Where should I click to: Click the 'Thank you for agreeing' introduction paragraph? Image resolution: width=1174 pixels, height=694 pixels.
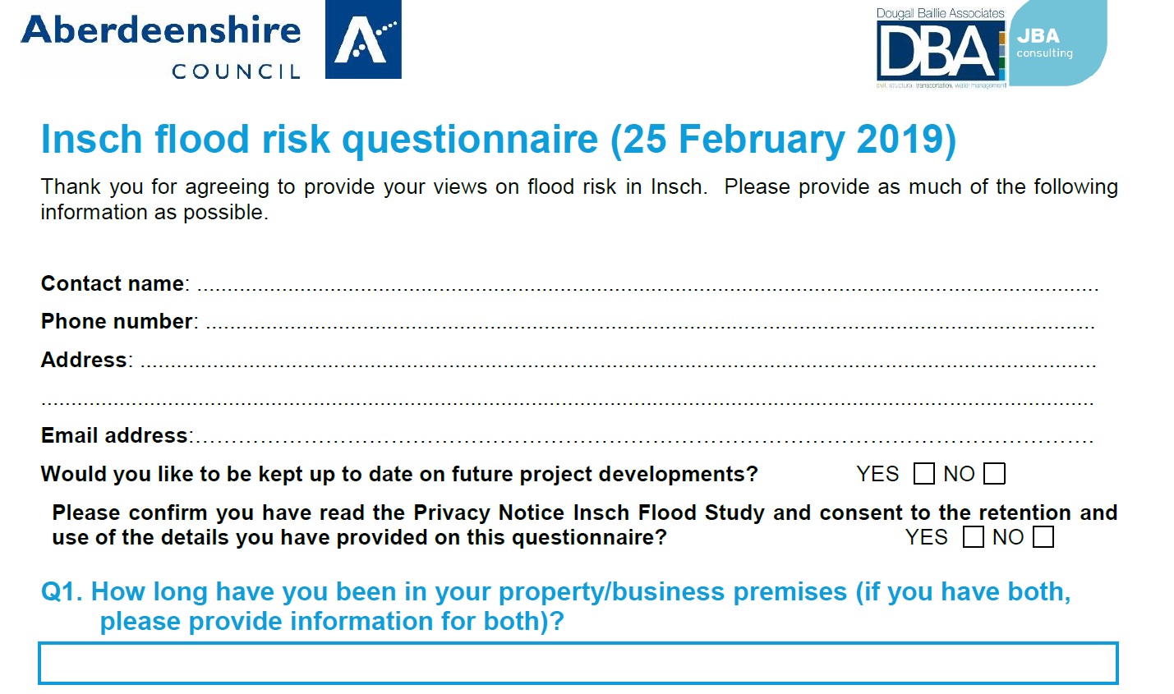[579, 200]
